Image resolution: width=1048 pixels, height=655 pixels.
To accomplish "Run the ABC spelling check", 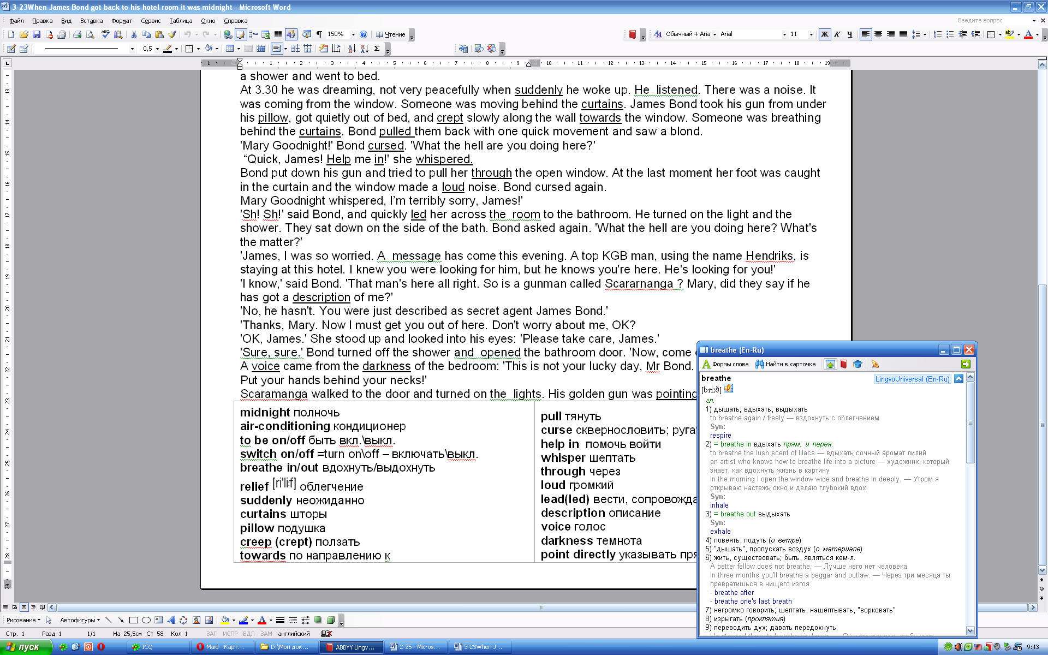I will [105, 34].
